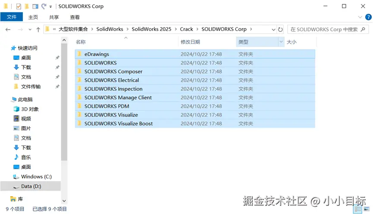
Task: Click SolidWorks 2025 in the address path
Action: coord(151,29)
